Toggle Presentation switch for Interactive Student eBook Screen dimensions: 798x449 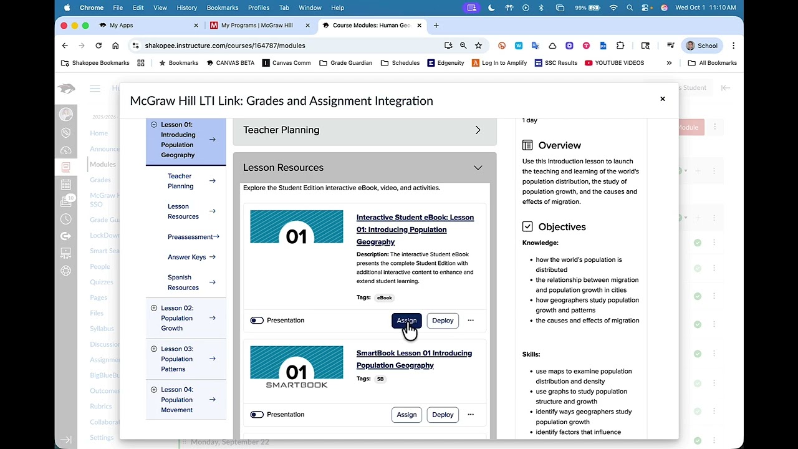[257, 321]
